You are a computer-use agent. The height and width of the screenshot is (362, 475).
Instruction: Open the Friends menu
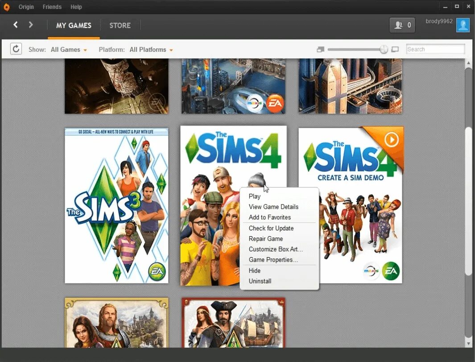pyautogui.click(x=52, y=7)
